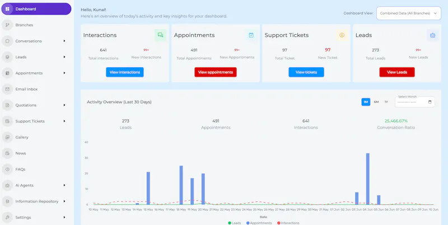
Task: Click the green Interactions card chat icon
Action: [160, 35]
